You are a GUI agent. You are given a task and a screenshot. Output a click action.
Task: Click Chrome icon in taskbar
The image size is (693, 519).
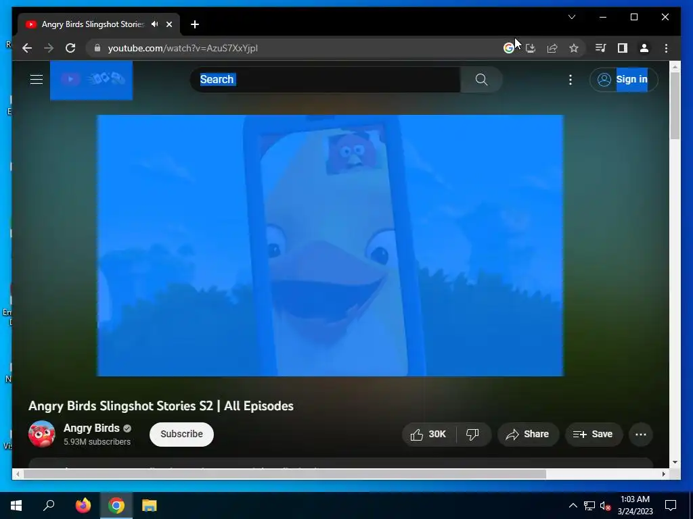tap(116, 505)
